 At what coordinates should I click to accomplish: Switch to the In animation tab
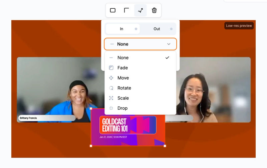[123, 29]
